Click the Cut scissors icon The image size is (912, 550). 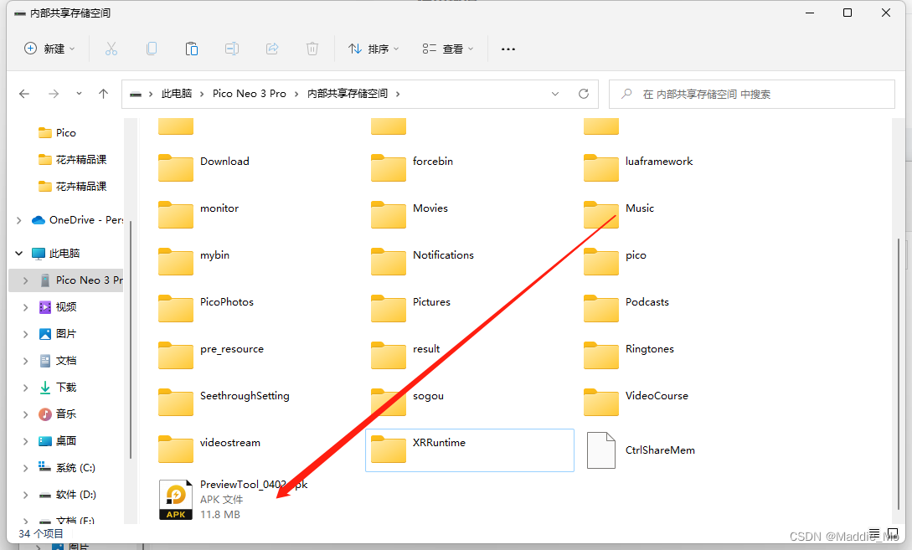(x=111, y=49)
